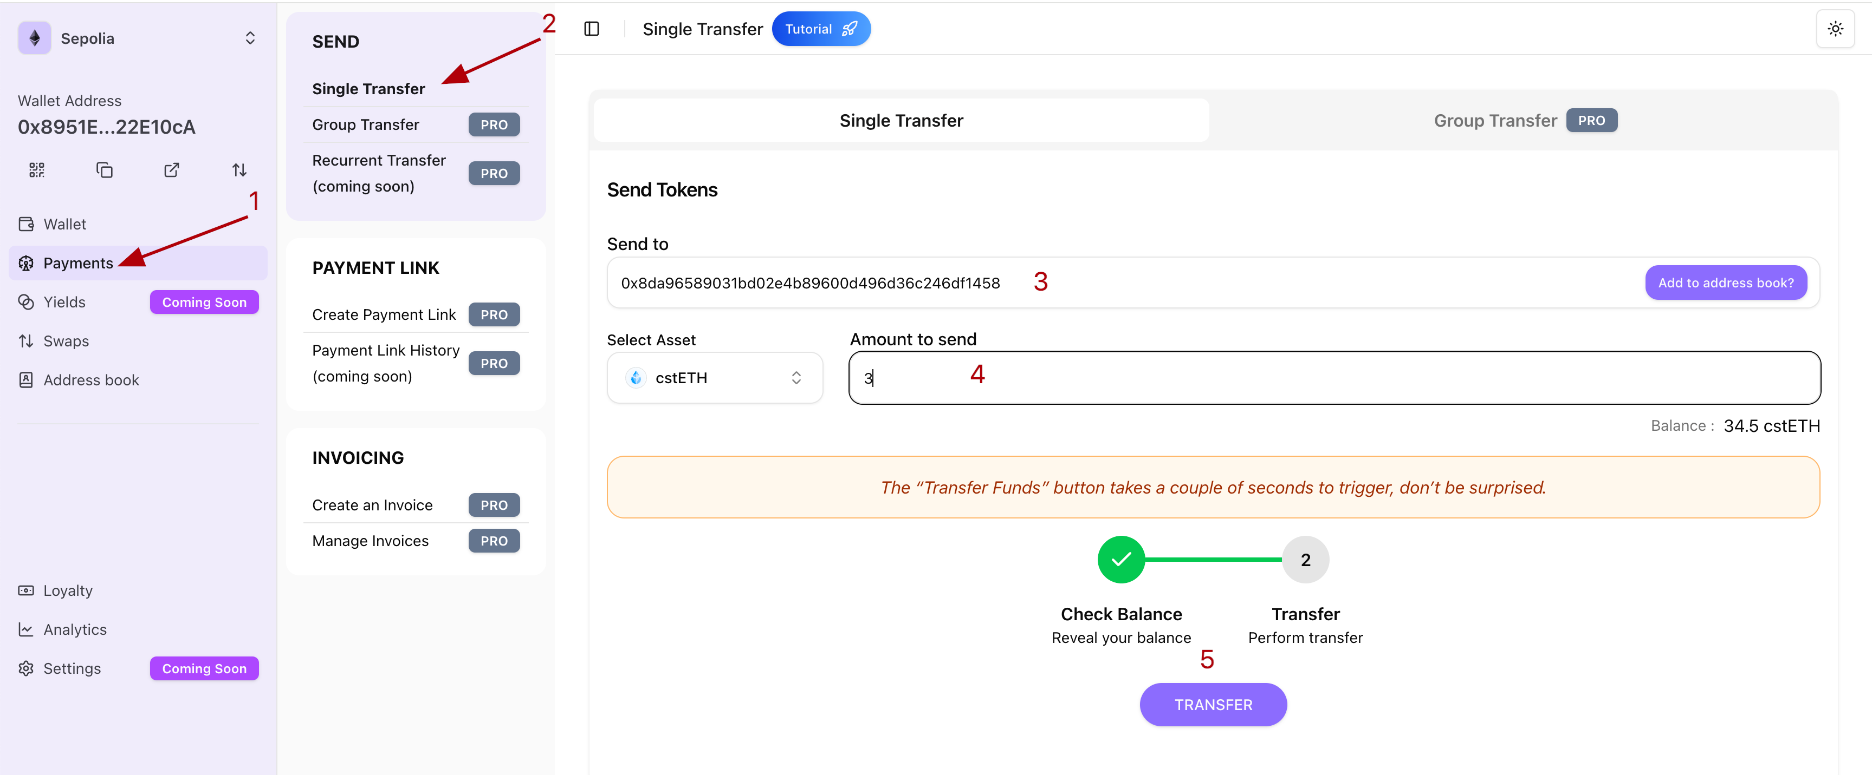Screen dimensions: 1872x775
Task: Click the progress line between steps
Action: tap(1213, 560)
